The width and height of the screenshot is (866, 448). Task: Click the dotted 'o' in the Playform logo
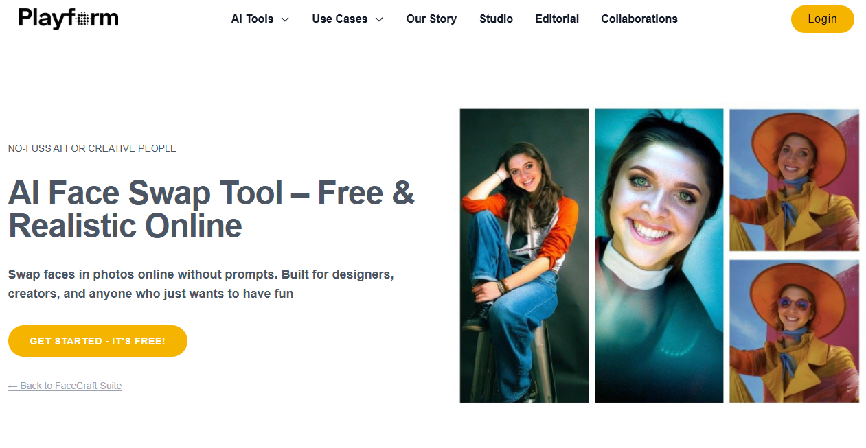[x=81, y=19]
